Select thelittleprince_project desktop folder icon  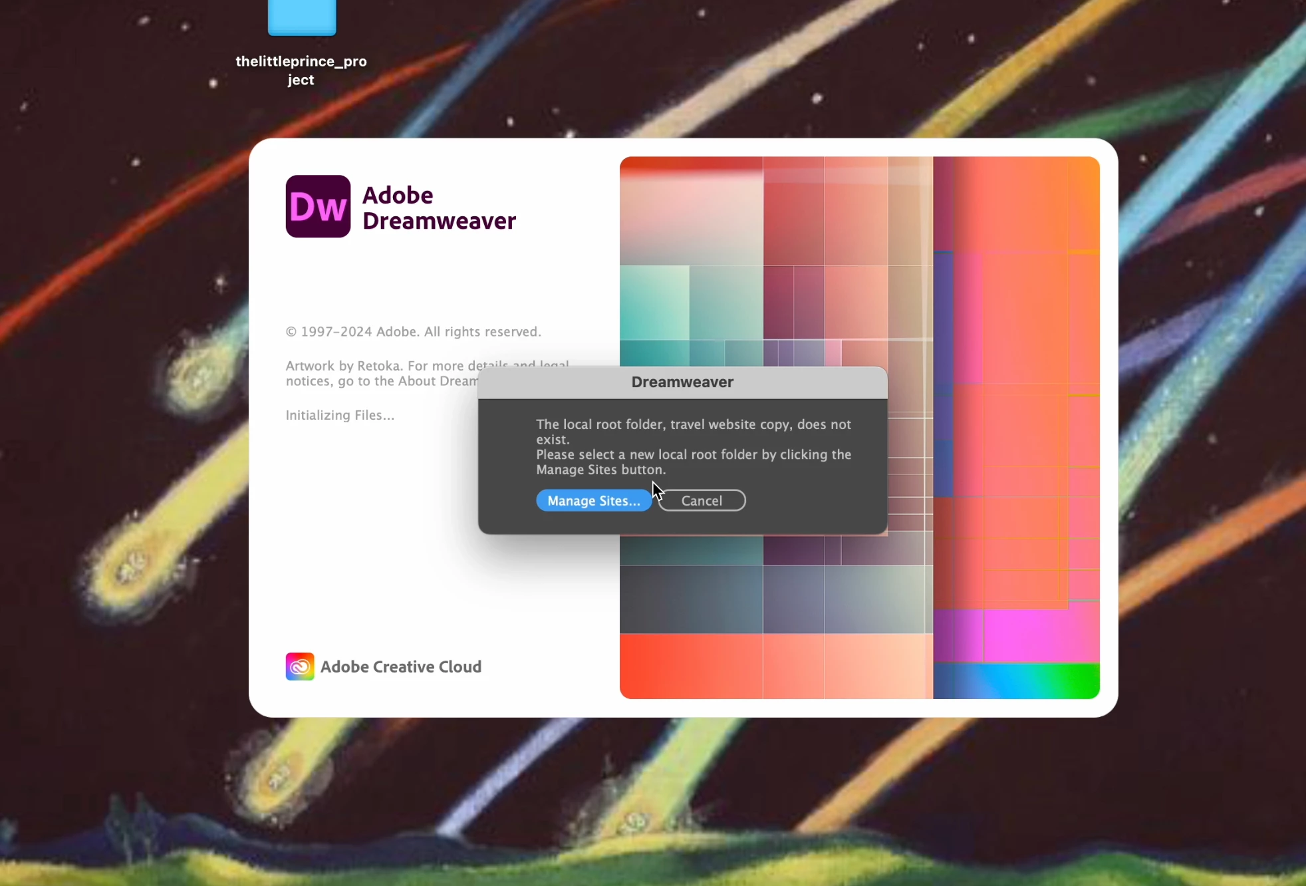tap(302, 17)
